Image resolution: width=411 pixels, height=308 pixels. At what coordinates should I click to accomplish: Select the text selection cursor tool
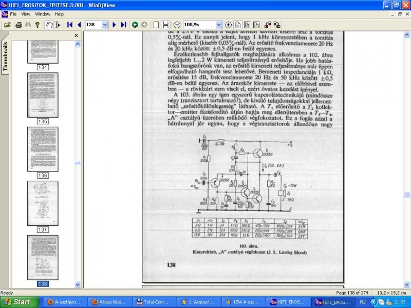tap(58, 25)
